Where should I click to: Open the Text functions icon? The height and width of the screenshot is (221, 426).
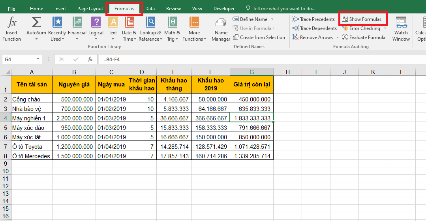click(x=113, y=22)
